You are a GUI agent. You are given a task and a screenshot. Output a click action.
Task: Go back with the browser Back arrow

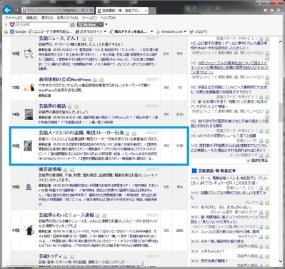click(8, 10)
